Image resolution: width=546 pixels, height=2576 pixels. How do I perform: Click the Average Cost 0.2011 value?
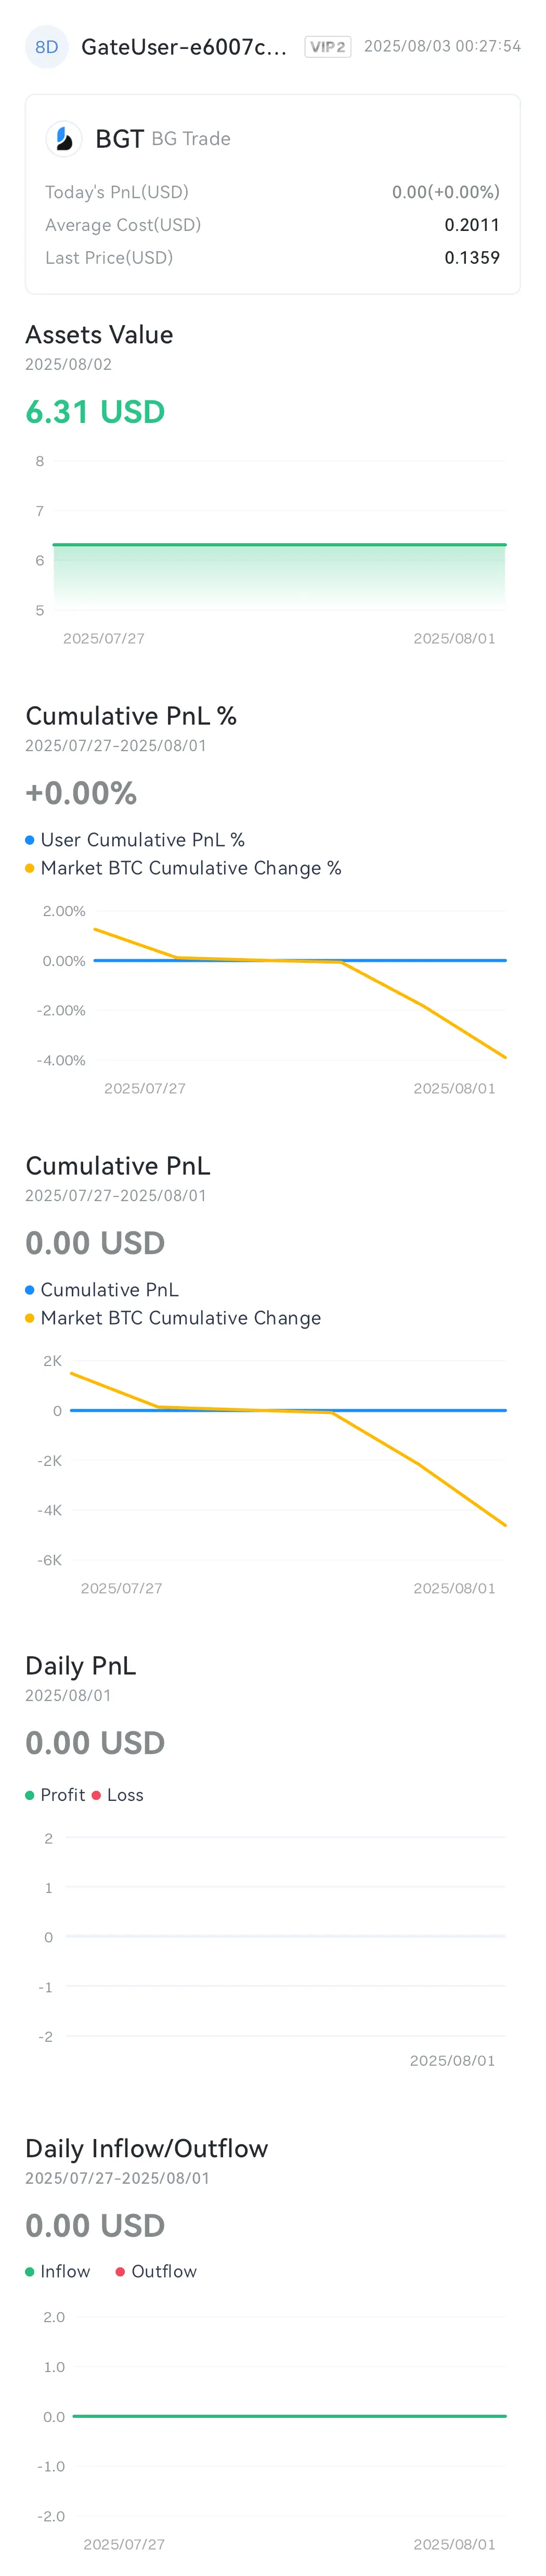click(x=472, y=225)
